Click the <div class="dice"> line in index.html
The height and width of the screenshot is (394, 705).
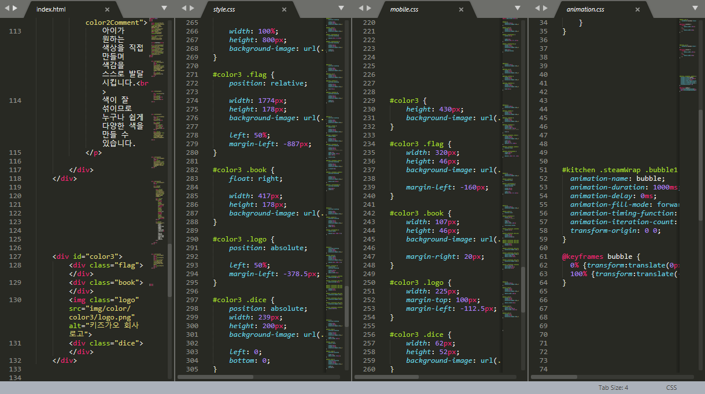[x=106, y=343]
